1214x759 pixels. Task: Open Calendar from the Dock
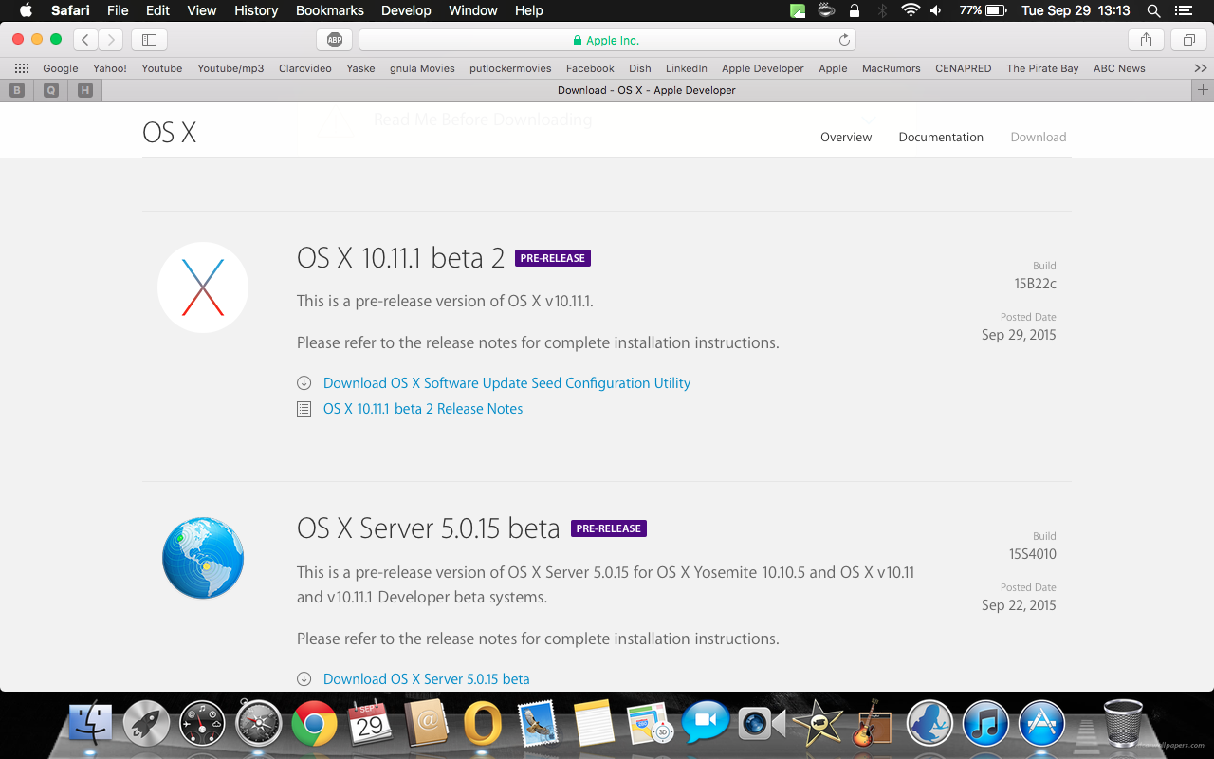[370, 725]
